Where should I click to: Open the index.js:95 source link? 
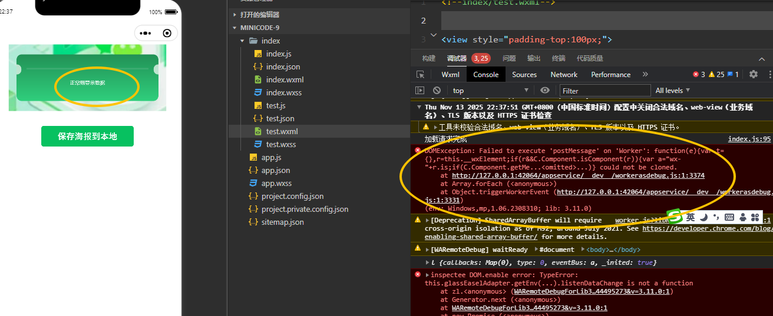[x=749, y=139]
